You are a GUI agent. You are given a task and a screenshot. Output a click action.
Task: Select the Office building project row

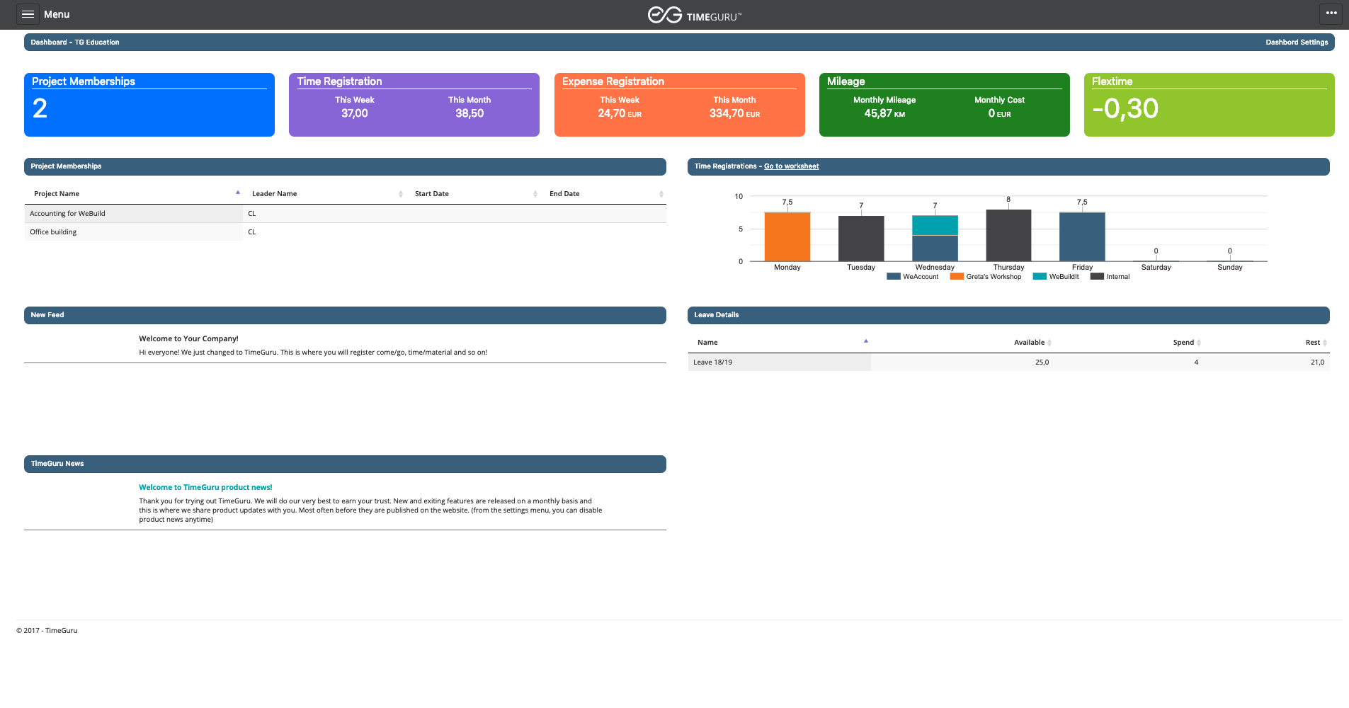tap(345, 232)
